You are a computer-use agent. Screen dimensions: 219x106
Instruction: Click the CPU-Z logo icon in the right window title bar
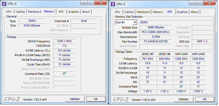(x=113, y=4)
